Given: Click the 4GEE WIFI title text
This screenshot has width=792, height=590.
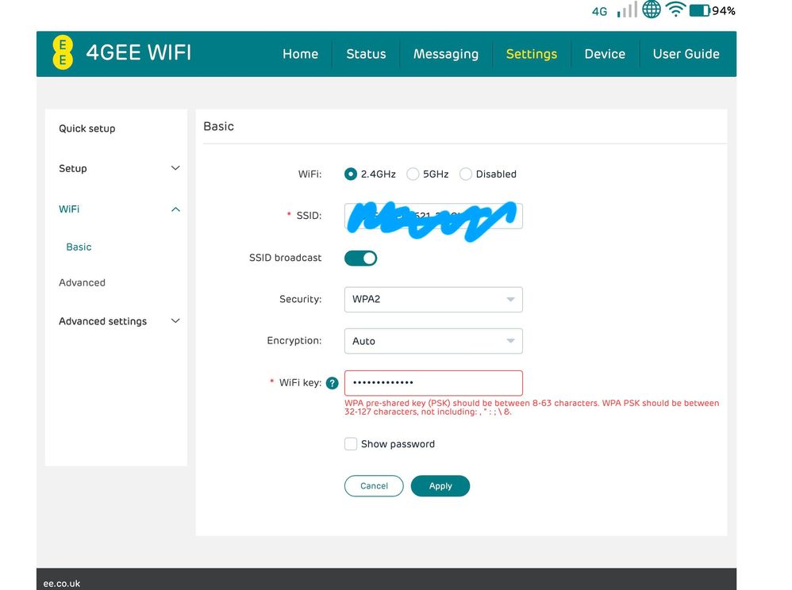Looking at the screenshot, I should pos(138,52).
